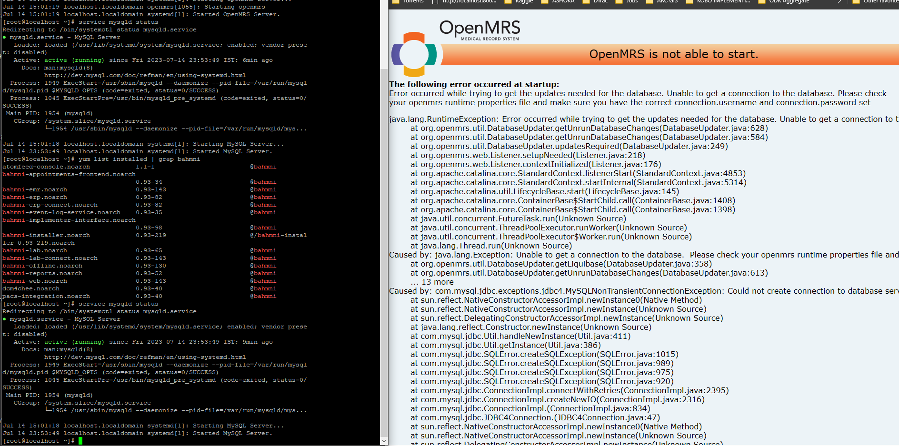Open the ASHOKA bookmark folder

(558, 1)
